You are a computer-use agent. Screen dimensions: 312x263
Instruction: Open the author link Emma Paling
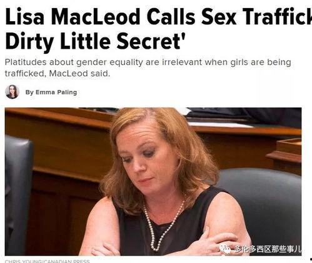click(x=56, y=92)
